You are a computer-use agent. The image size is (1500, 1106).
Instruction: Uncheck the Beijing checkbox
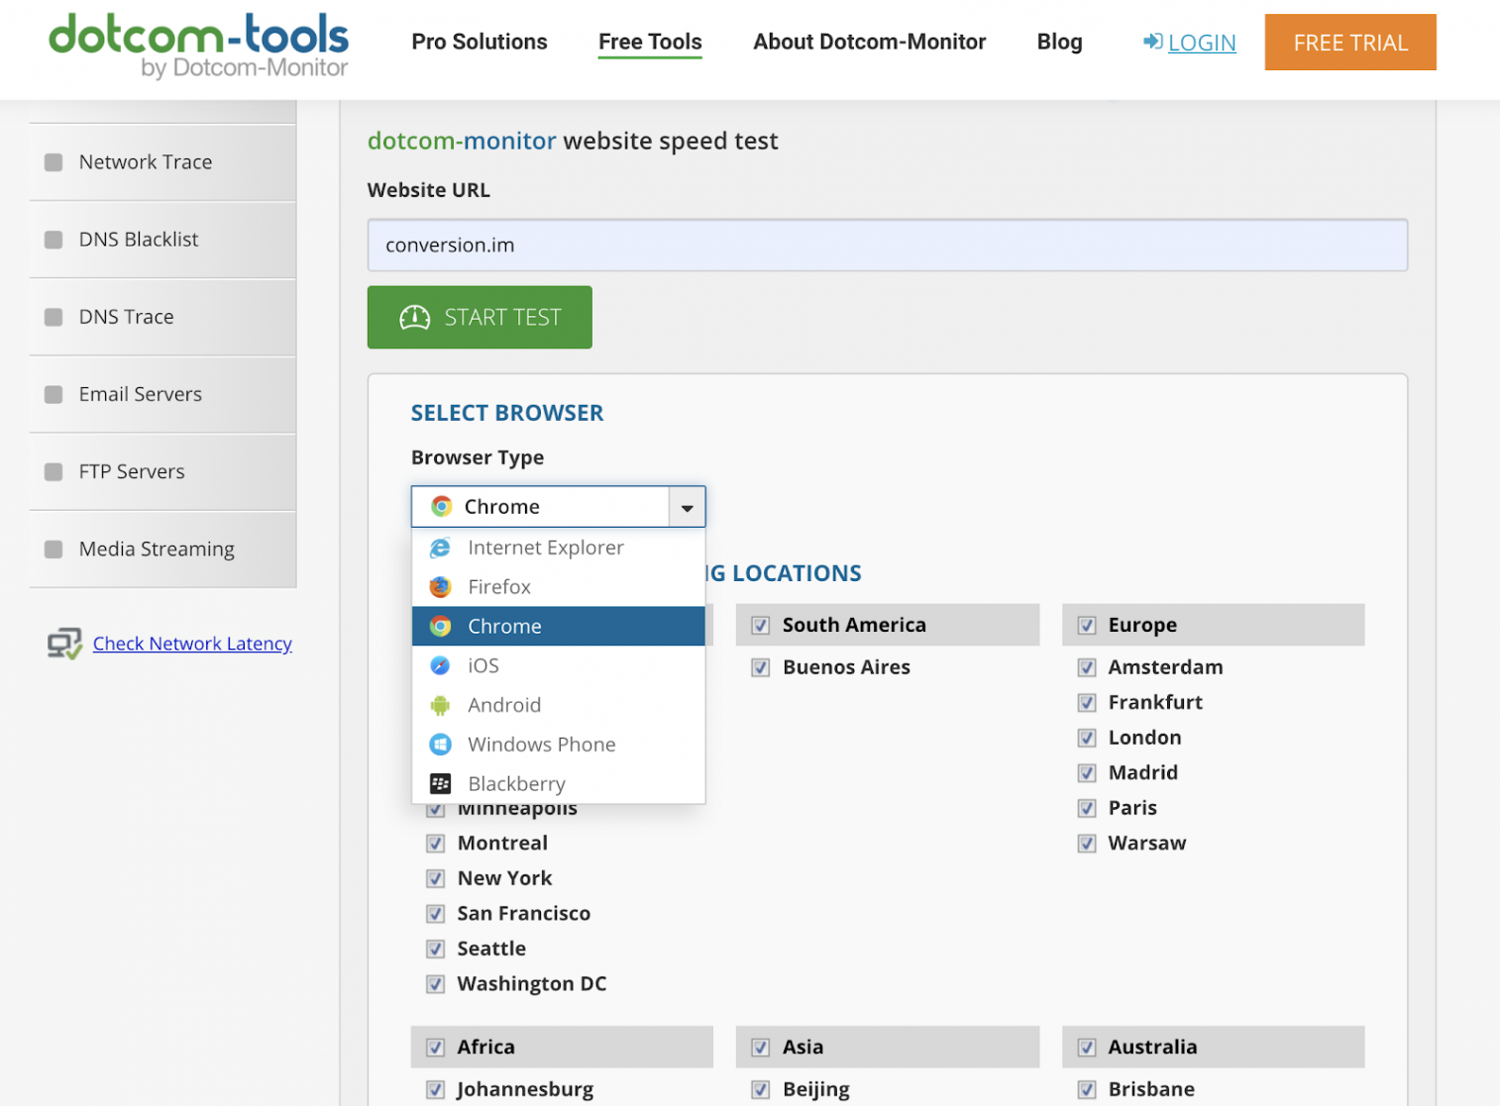(x=761, y=1089)
